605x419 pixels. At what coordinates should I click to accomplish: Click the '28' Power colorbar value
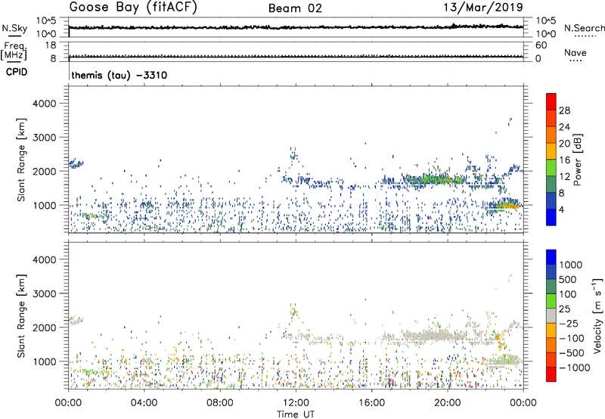click(564, 110)
